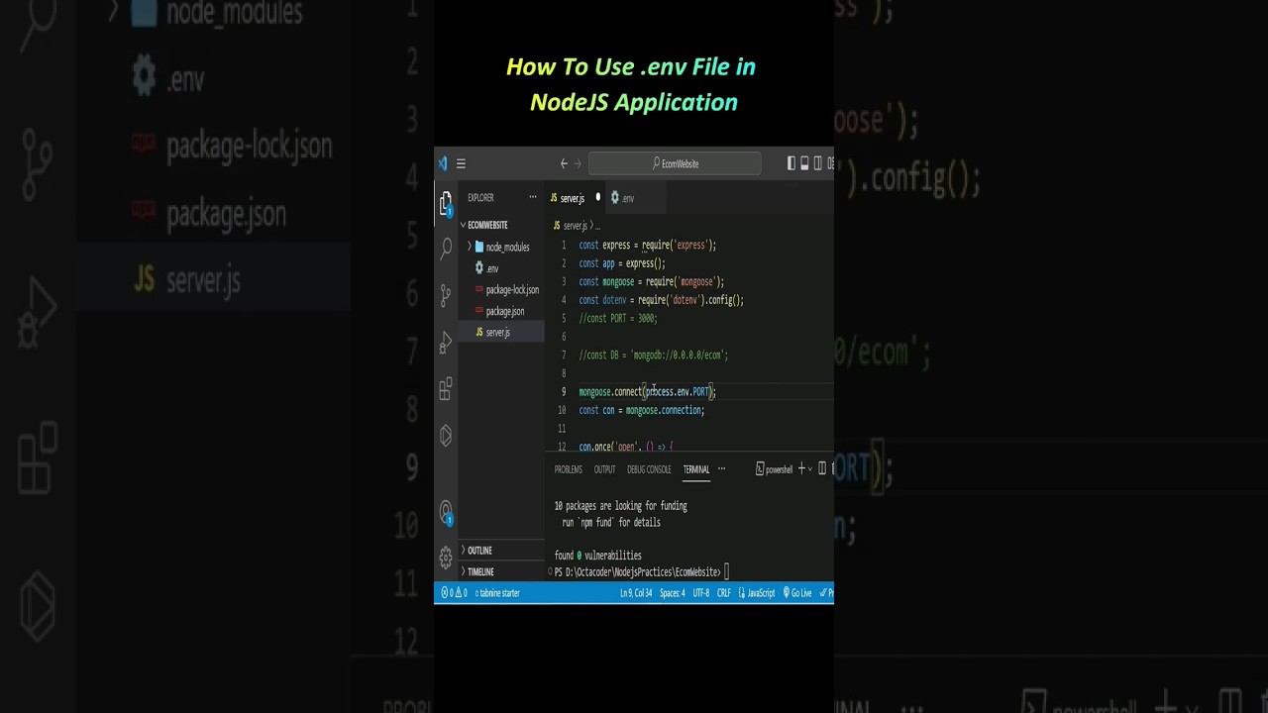
Task: Click the breadcrumb ellipsis after server.js
Action: (x=596, y=226)
